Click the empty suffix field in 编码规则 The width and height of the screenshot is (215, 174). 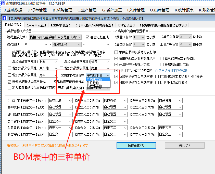(x=98, y=44)
